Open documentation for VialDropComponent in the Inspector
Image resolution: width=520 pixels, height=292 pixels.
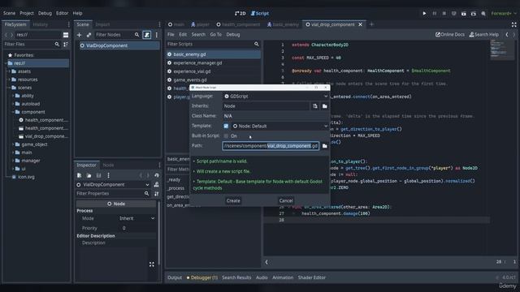tap(156, 184)
